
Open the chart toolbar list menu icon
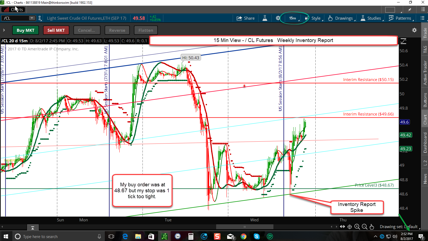pyautogui.click(x=422, y=18)
